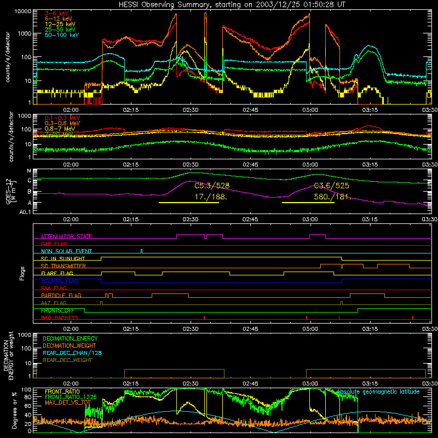The width and height of the screenshot is (438, 438).
Task: Click the yellow flare duration bar under C5.3/528
Action: point(189,203)
